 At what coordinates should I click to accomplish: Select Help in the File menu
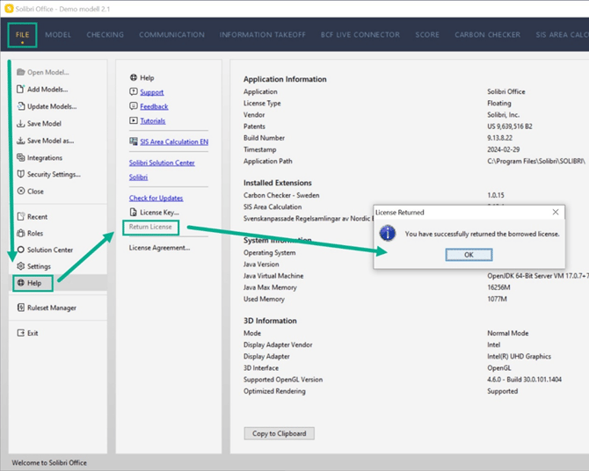(x=34, y=283)
